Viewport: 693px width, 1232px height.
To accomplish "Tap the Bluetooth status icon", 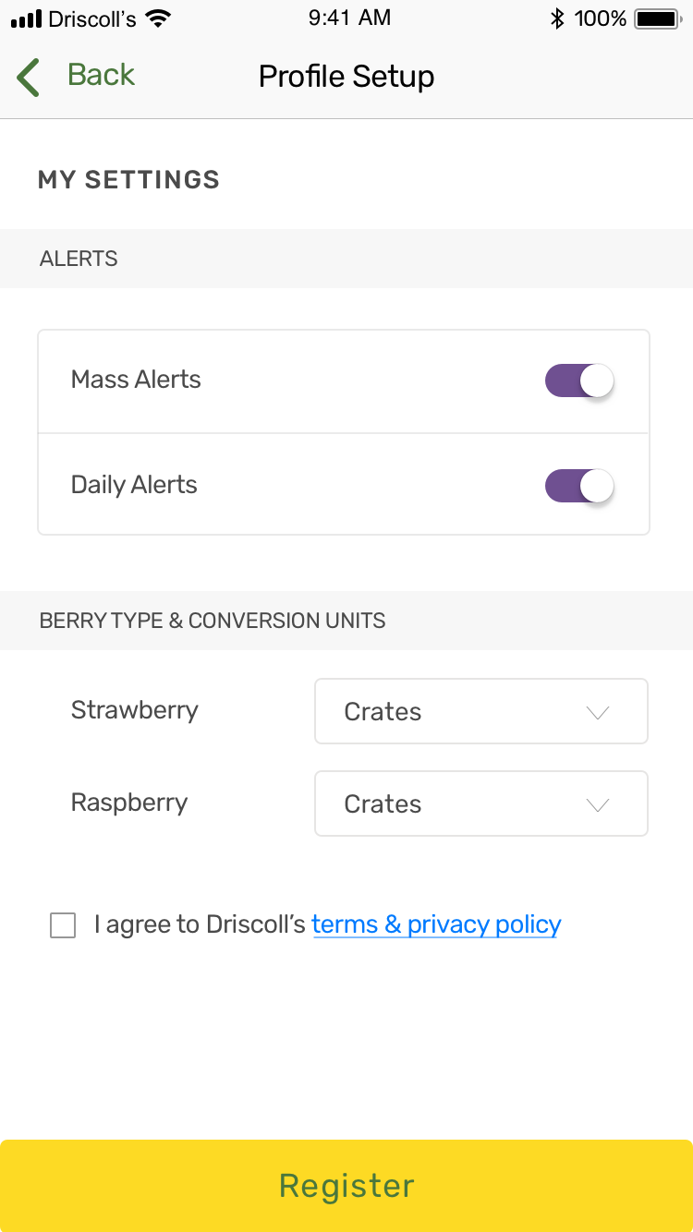I will pos(557,18).
